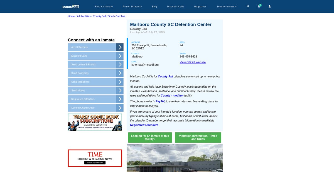Open the Prison Directory menu item

132,6
